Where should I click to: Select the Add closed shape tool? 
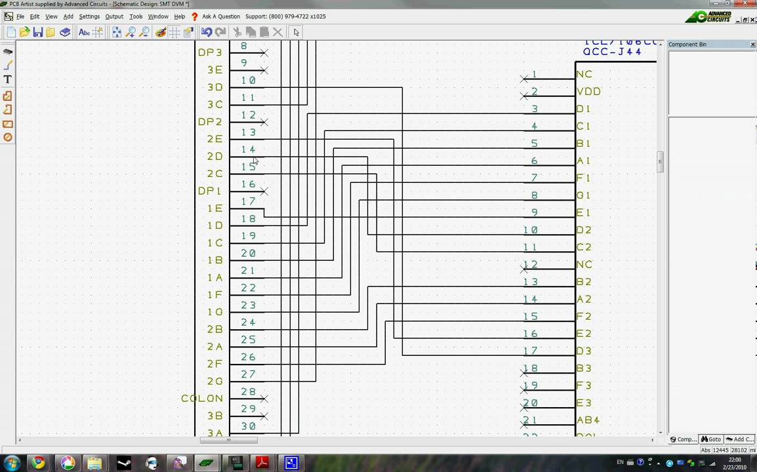point(8,96)
